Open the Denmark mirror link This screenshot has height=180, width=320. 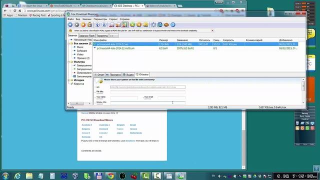tap(103, 129)
